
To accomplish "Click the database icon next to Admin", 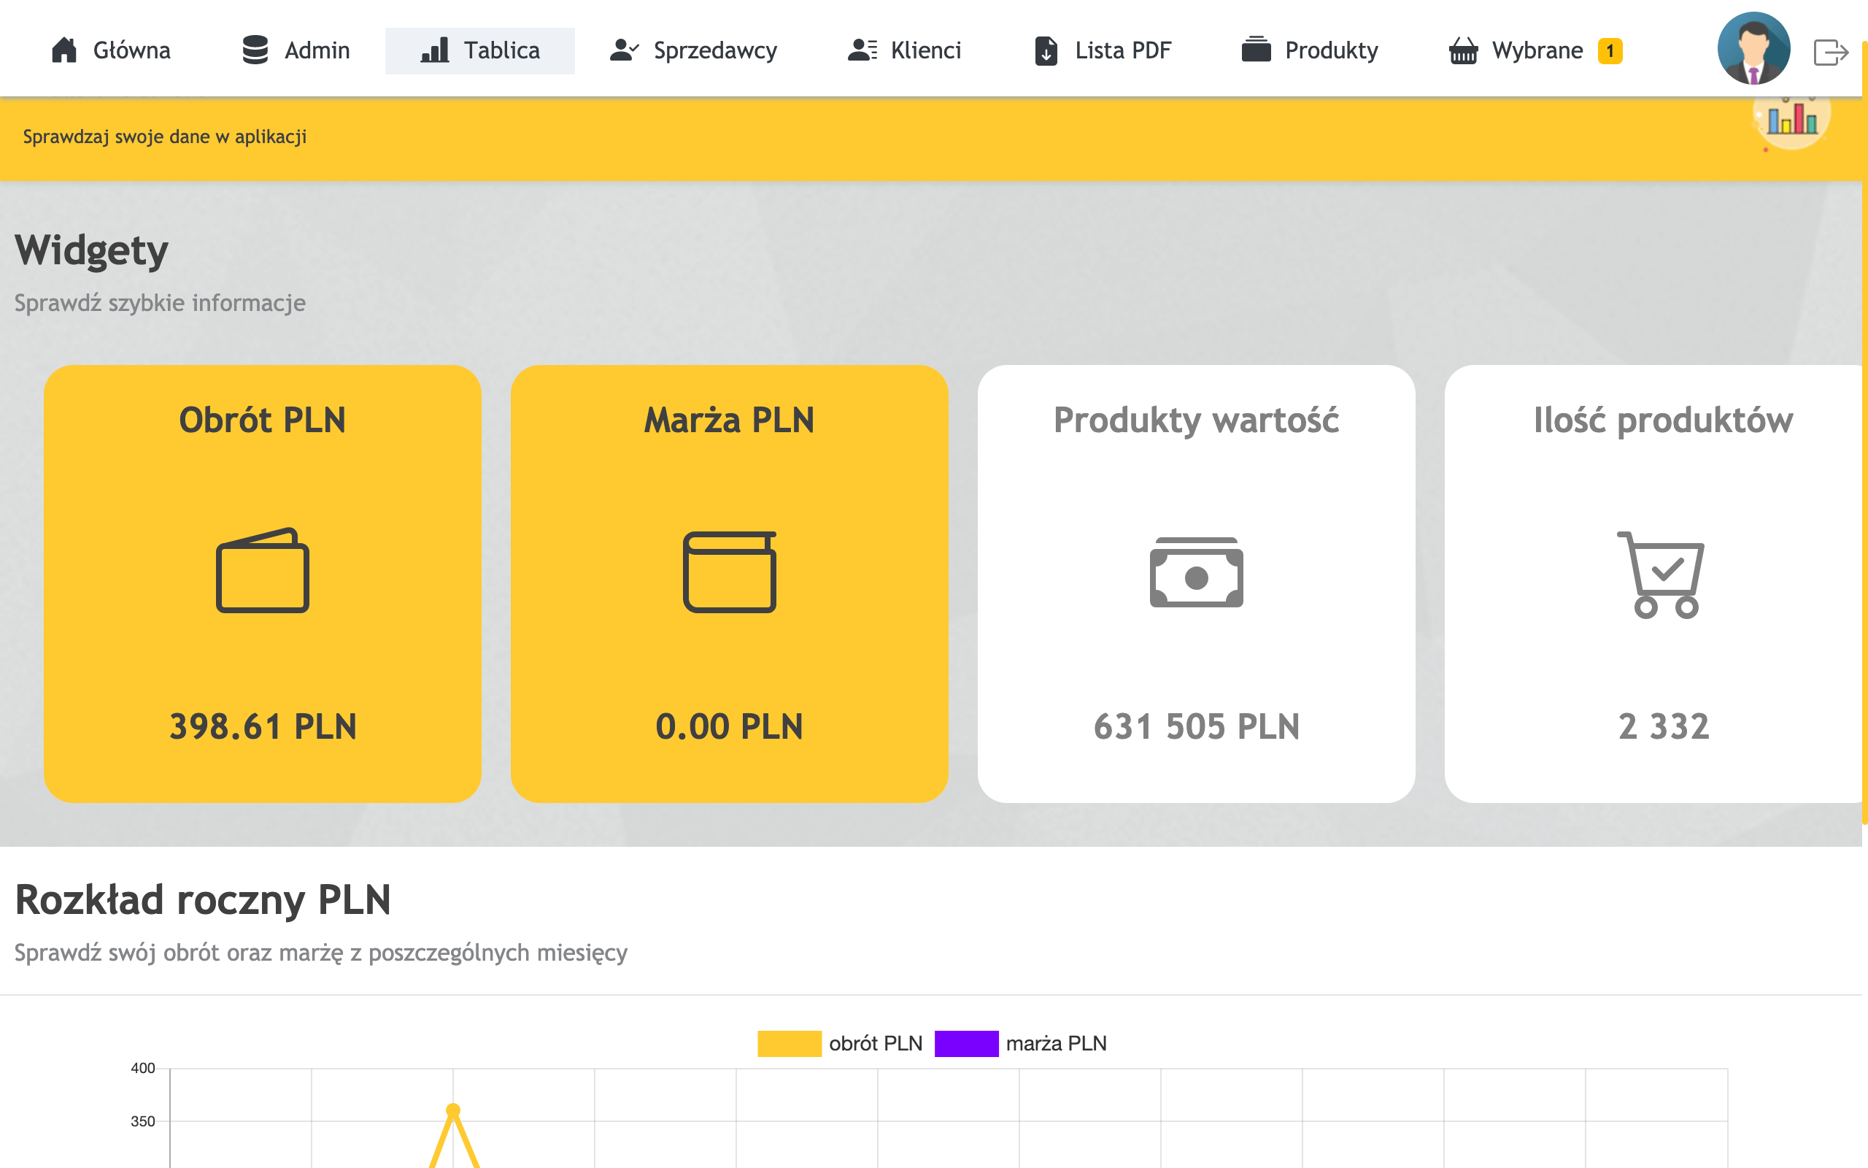I will coord(255,50).
